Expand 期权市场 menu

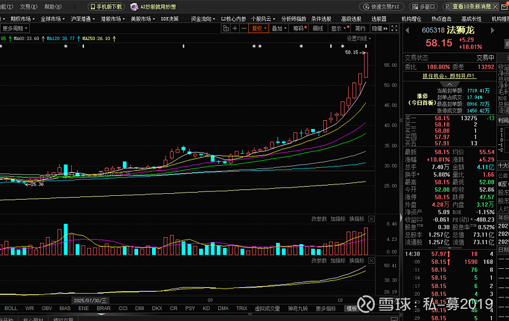(22, 19)
